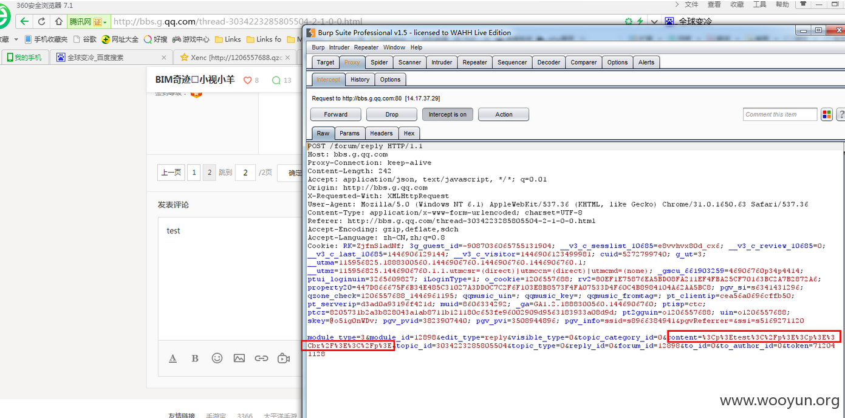Go to previous page with 上一页

171,173
